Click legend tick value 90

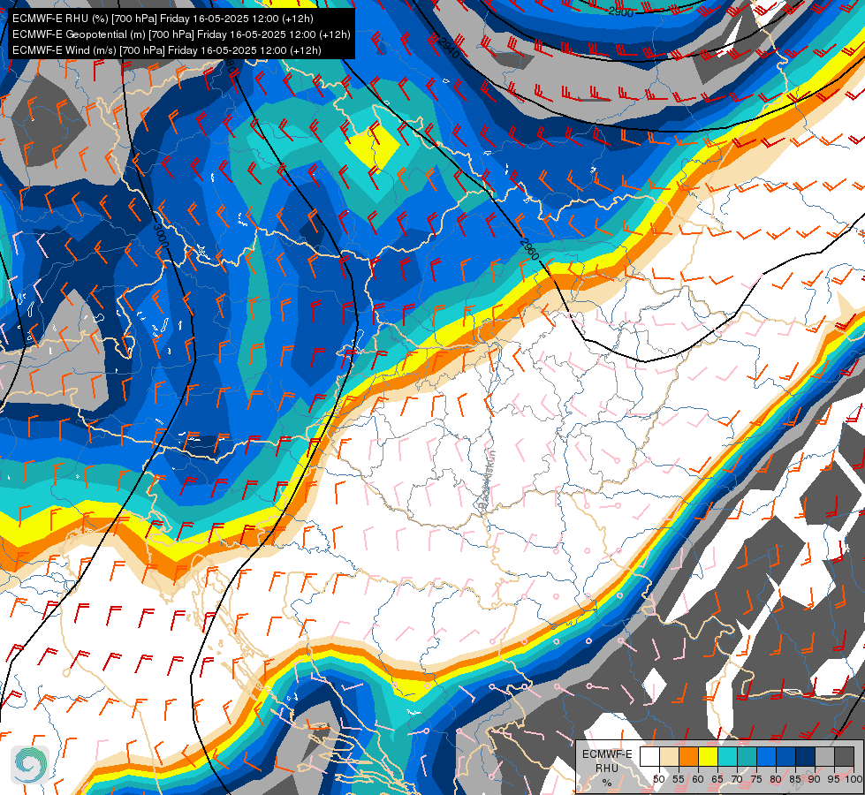pos(815,779)
